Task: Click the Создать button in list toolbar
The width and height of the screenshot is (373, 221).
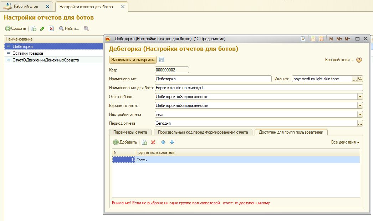Action: [16, 28]
